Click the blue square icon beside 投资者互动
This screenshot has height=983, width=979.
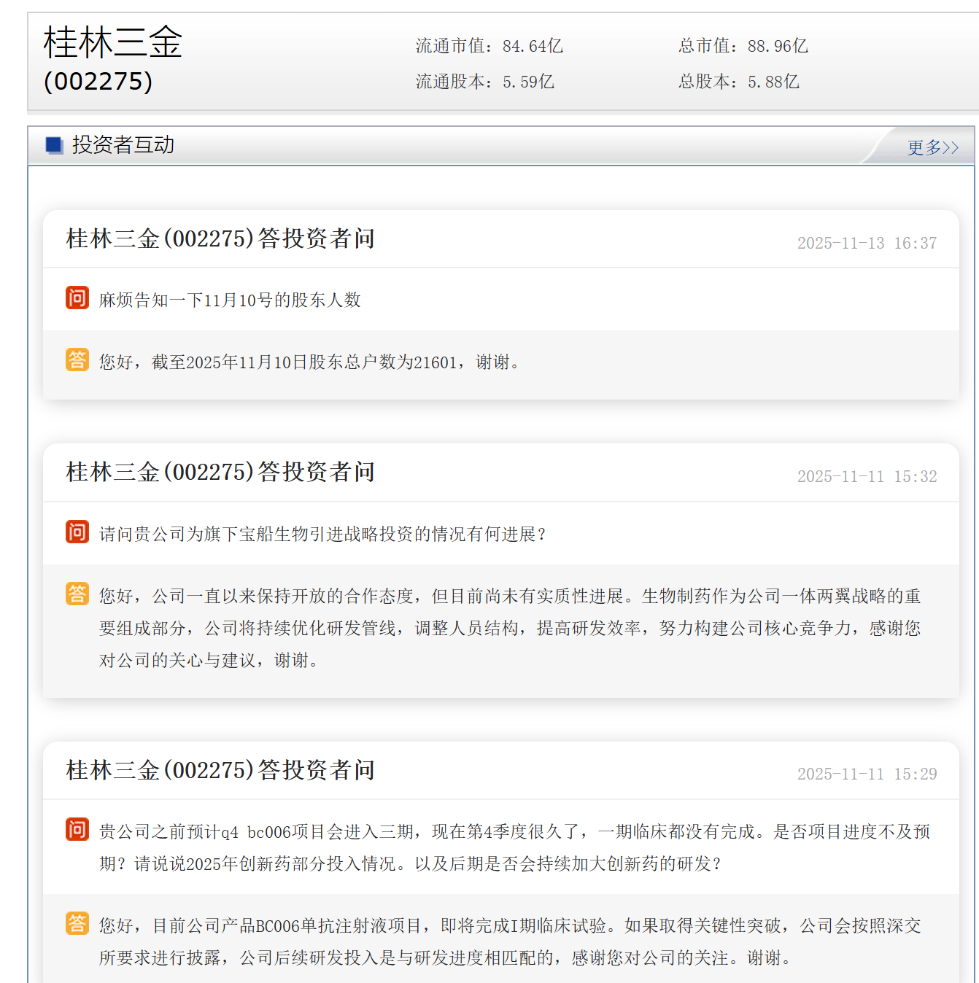(54, 145)
